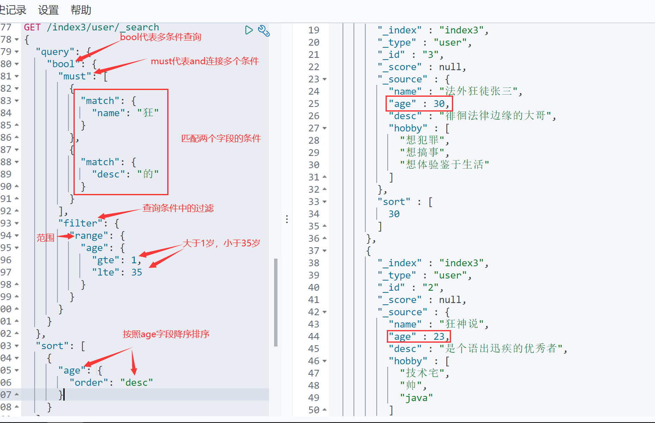Collapse "_source" fold at response line 42
Screen dimensions: 655x423
324,312
